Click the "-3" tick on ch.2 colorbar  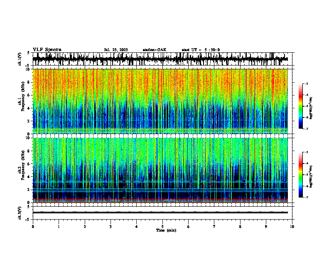coord(307,152)
